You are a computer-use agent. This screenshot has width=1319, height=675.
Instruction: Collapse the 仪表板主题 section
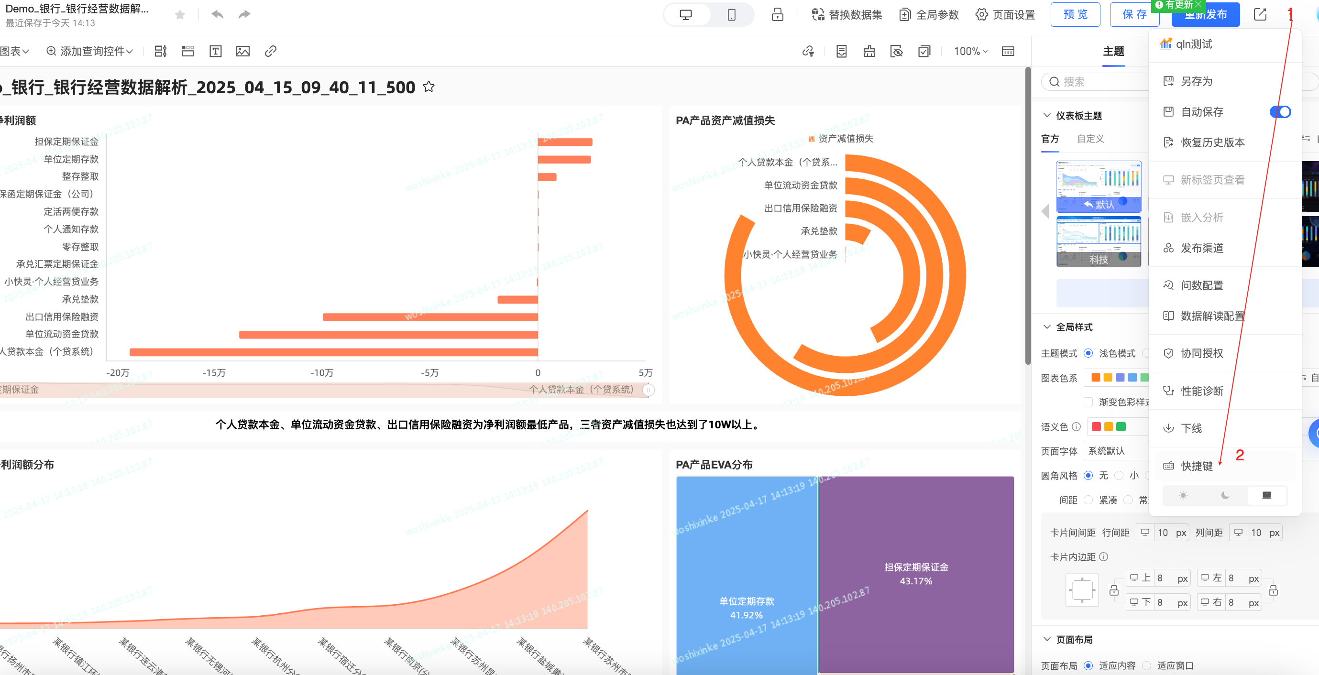coord(1046,116)
